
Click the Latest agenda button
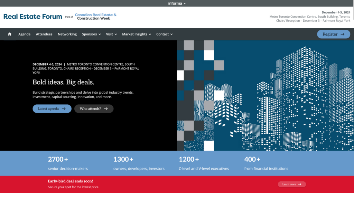pyautogui.click(x=52, y=108)
